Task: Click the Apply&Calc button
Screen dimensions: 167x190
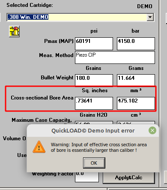Action: tap(129, 178)
